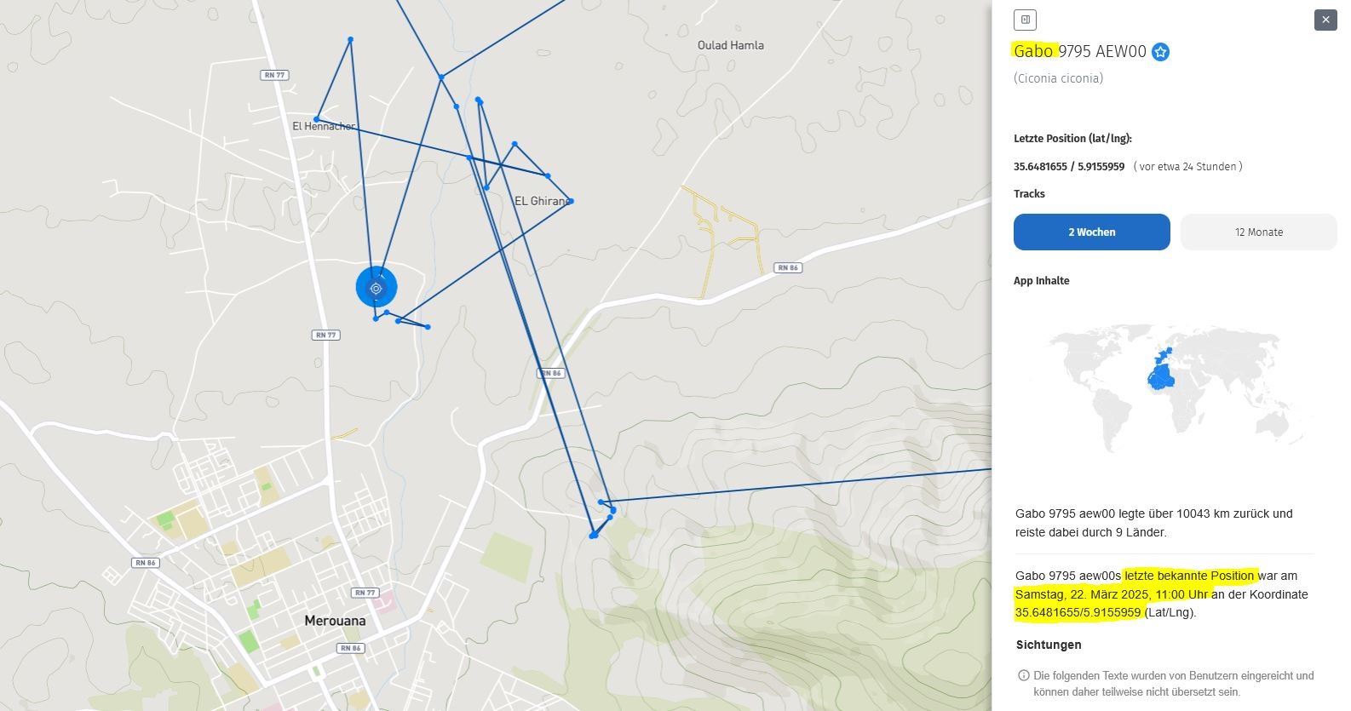Click the RN 86 road badge in Merouana
Image resolution: width=1351 pixels, height=711 pixels.
350,648
